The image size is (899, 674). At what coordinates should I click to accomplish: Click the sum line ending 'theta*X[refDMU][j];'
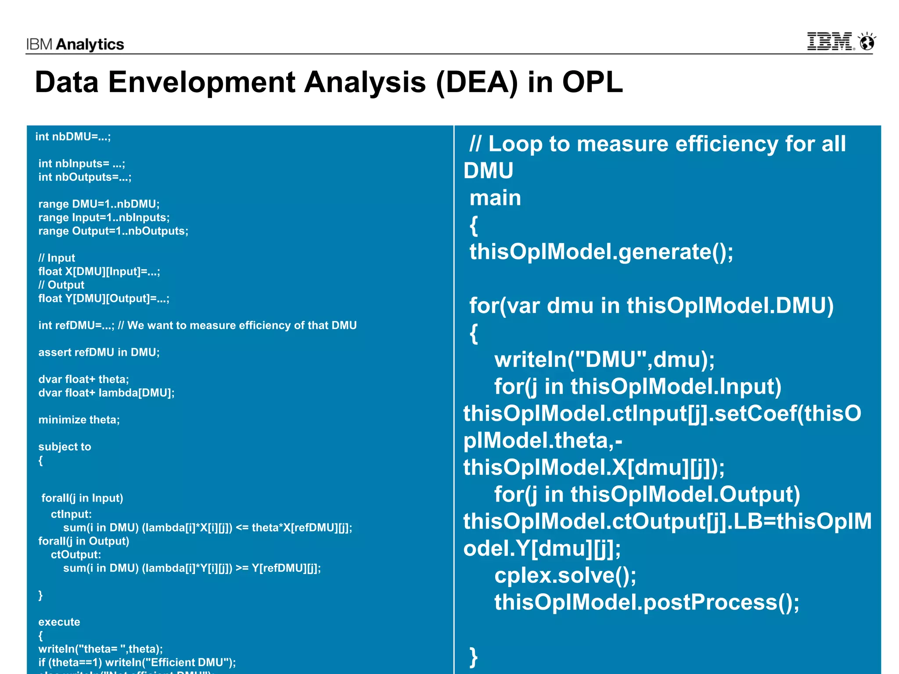(208, 528)
